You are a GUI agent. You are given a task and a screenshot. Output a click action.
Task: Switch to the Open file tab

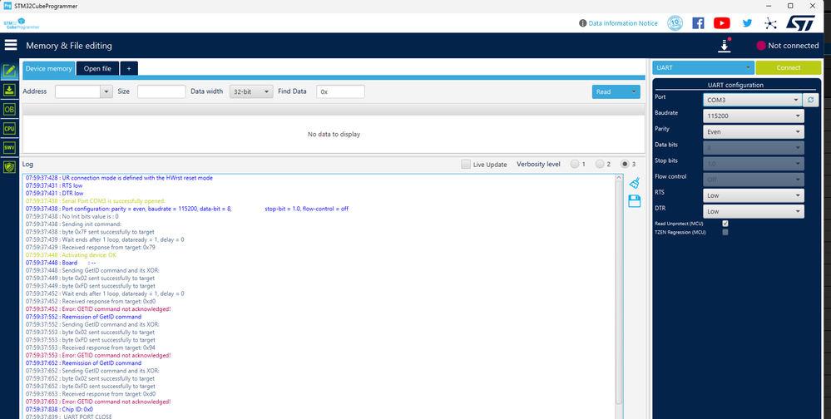pos(97,68)
